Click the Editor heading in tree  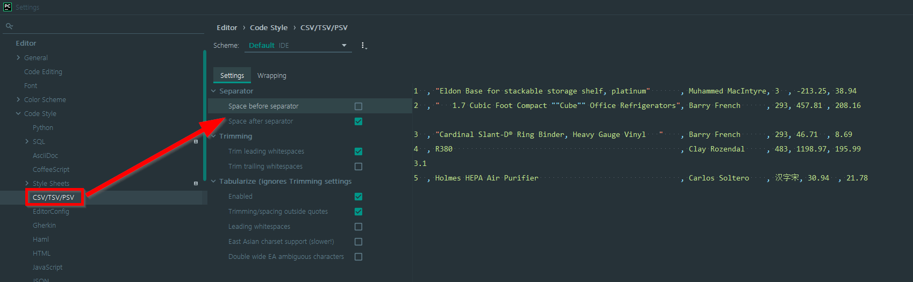(26, 43)
